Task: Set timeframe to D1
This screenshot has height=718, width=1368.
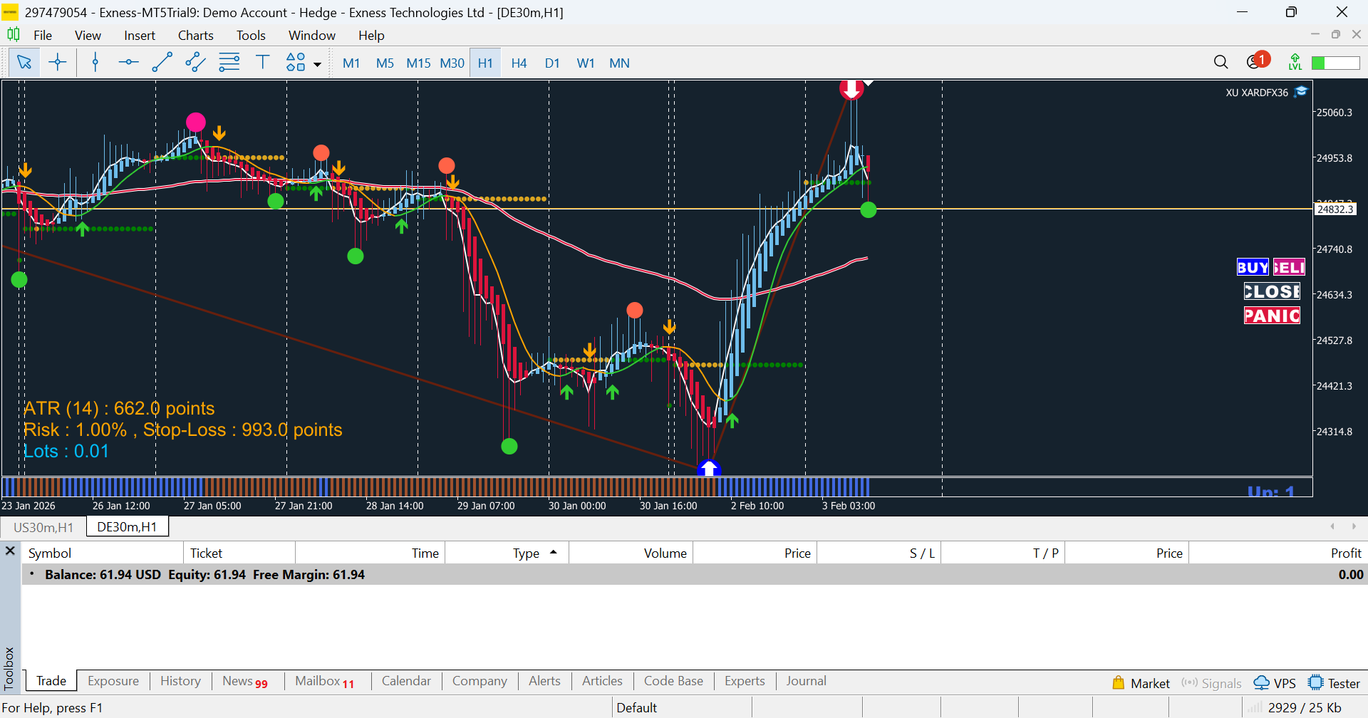Action: pos(552,63)
